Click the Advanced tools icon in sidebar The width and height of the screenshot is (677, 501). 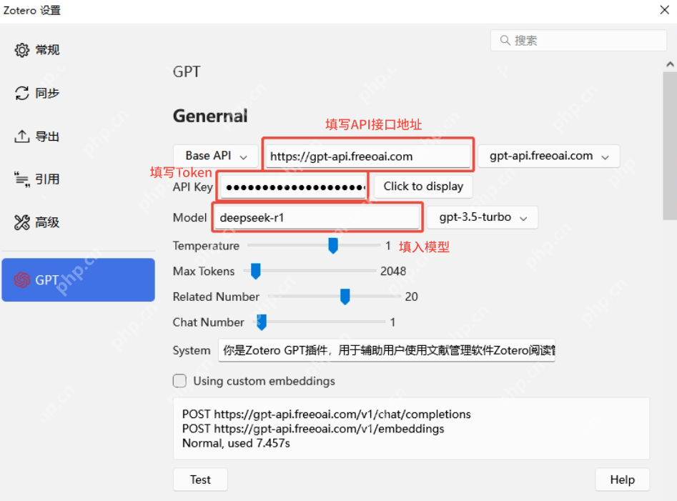click(x=22, y=223)
